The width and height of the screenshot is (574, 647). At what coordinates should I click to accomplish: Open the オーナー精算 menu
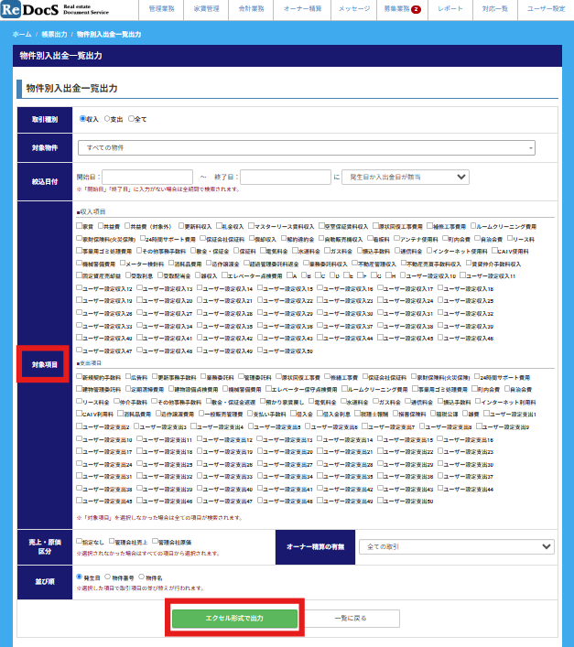302,8
